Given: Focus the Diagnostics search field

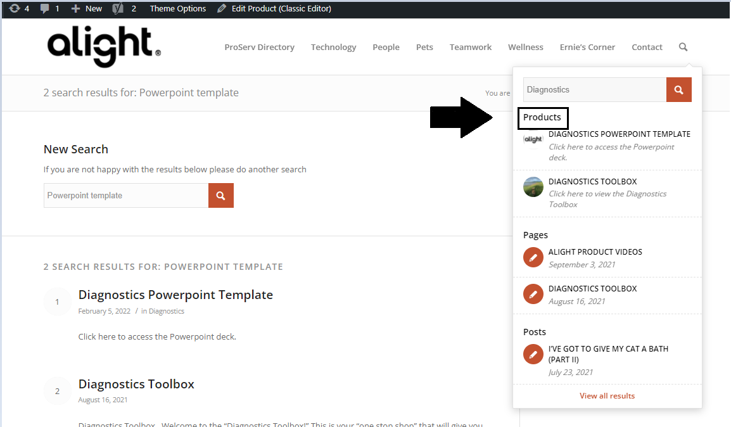Looking at the screenshot, I should pyautogui.click(x=594, y=89).
